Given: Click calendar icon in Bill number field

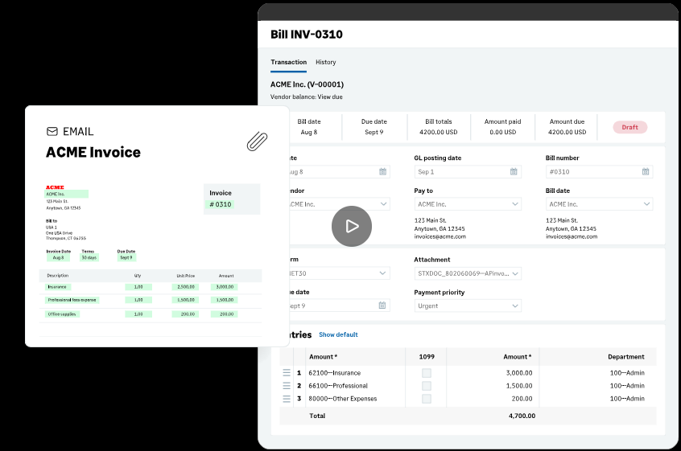Looking at the screenshot, I should click(646, 171).
